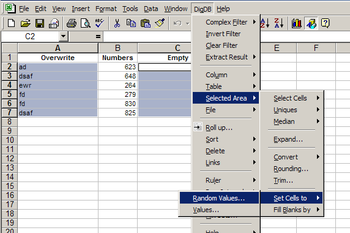Viewport: 350px width, 233px height.
Task: Expand the Sort submenu
Action: click(x=226, y=139)
